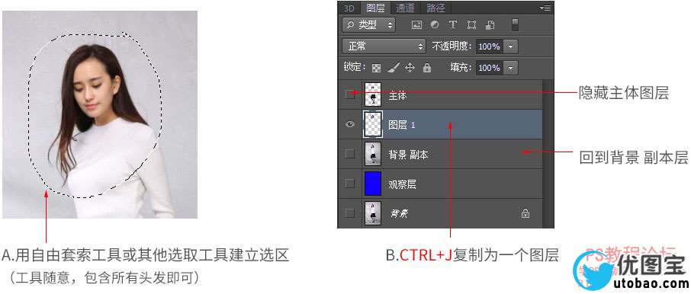Open the 正常 blend mode dropdown
The image size is (691, 294).
click(384, 46)
